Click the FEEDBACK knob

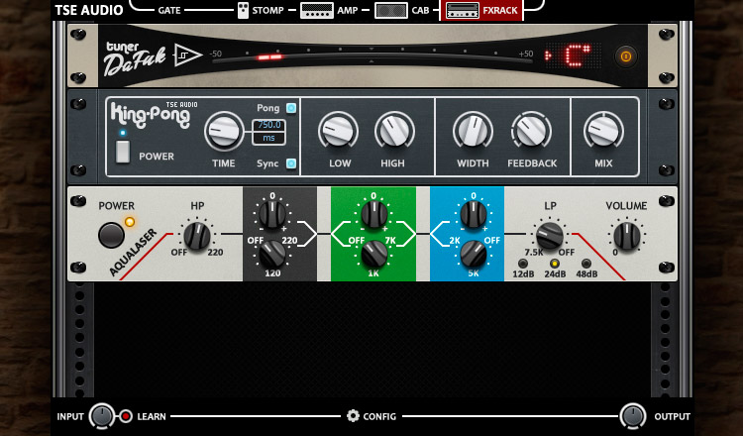531,131
